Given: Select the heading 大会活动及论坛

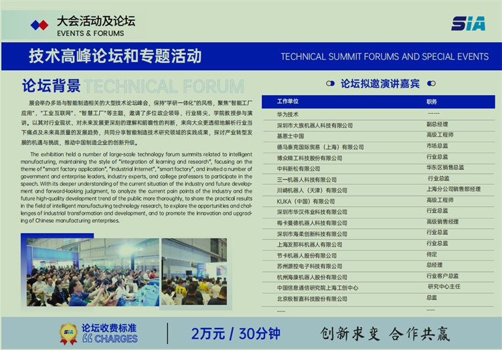Looking at the screenshot, I should (96, 21).
